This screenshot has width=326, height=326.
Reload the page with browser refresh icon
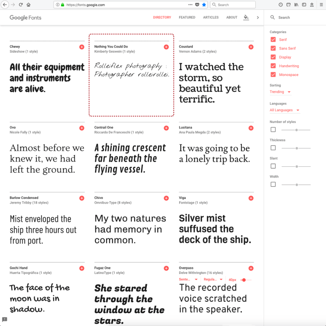(20, 5)
